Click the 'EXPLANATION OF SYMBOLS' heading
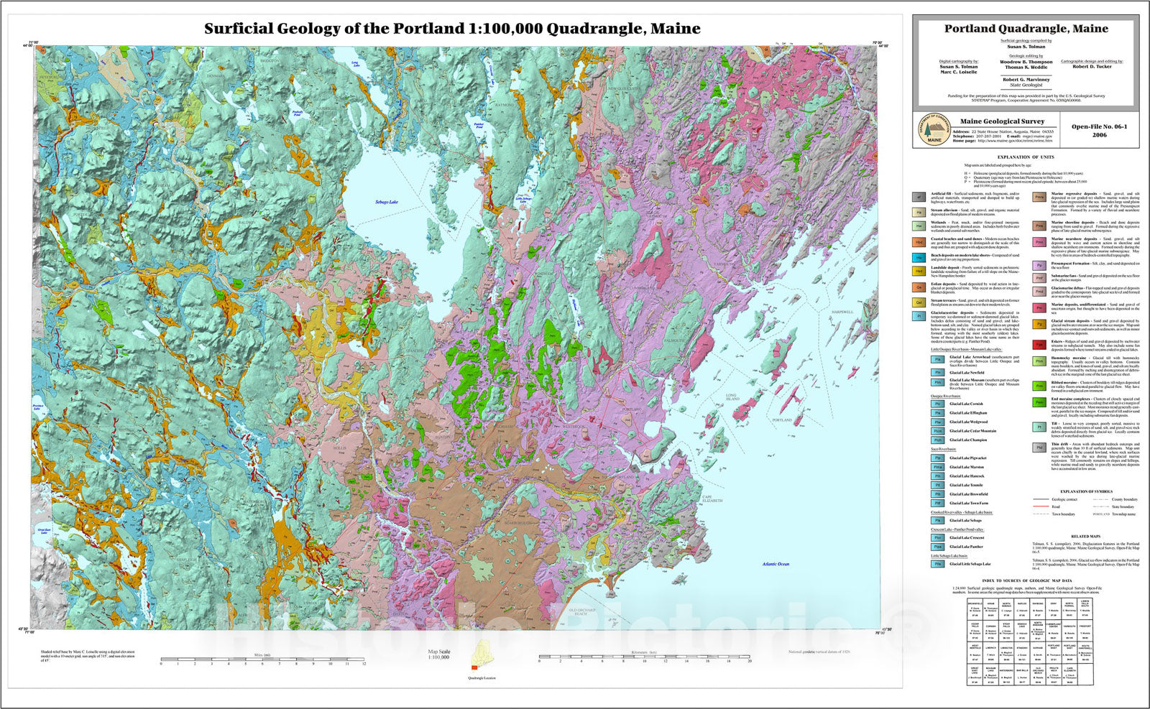This screenshot has height=709, width=1150. [1086, 491]
